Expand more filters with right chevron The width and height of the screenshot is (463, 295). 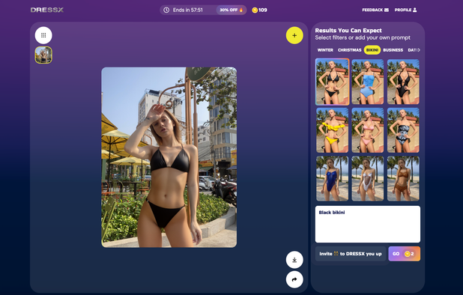pos(419,50)
